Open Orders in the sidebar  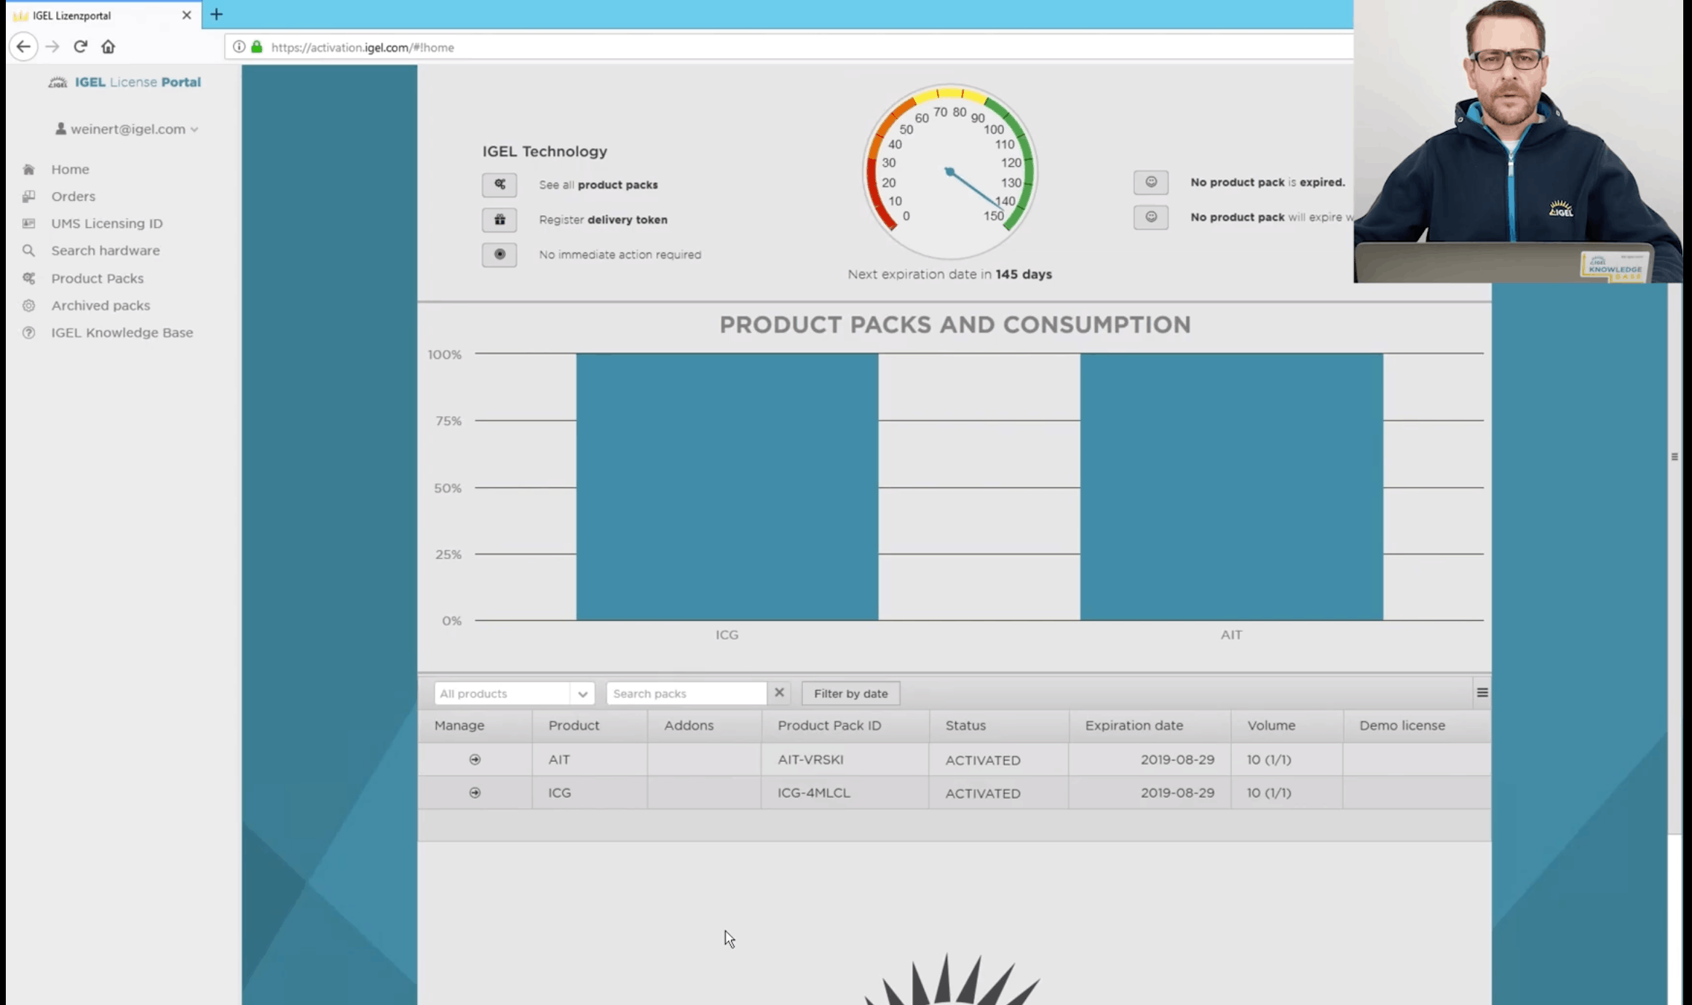pyautogui.click(x=73, y=196)
